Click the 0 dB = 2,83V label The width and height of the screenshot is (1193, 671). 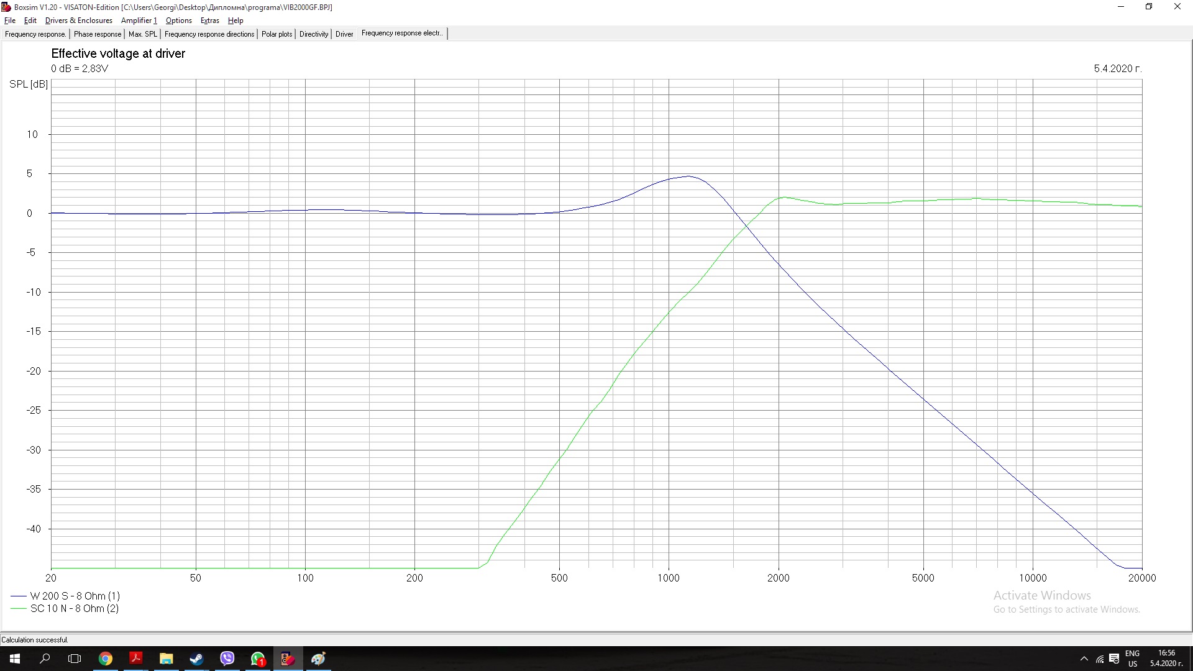coord(80,68)
